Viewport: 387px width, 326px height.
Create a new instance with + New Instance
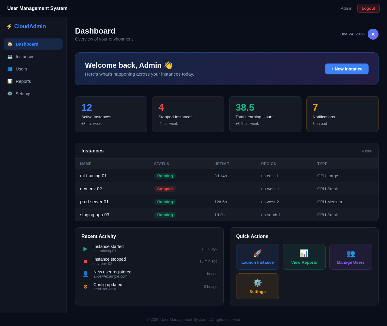[347, 69]
